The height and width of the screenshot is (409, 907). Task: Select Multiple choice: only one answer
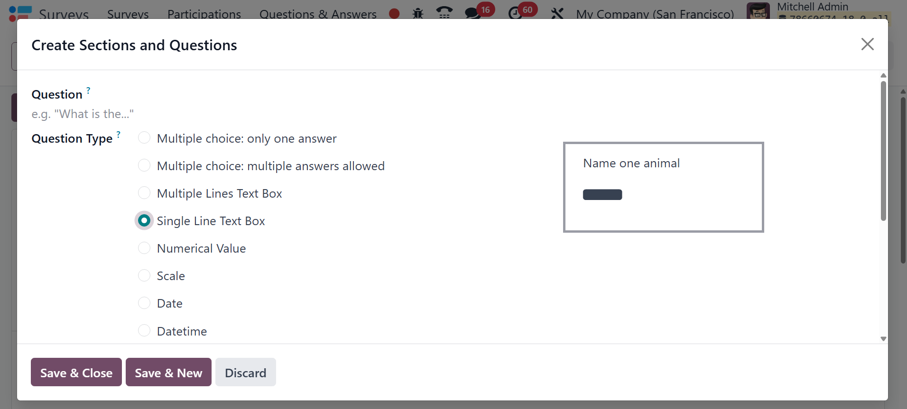pyautogui.click(x=144, y=138)
